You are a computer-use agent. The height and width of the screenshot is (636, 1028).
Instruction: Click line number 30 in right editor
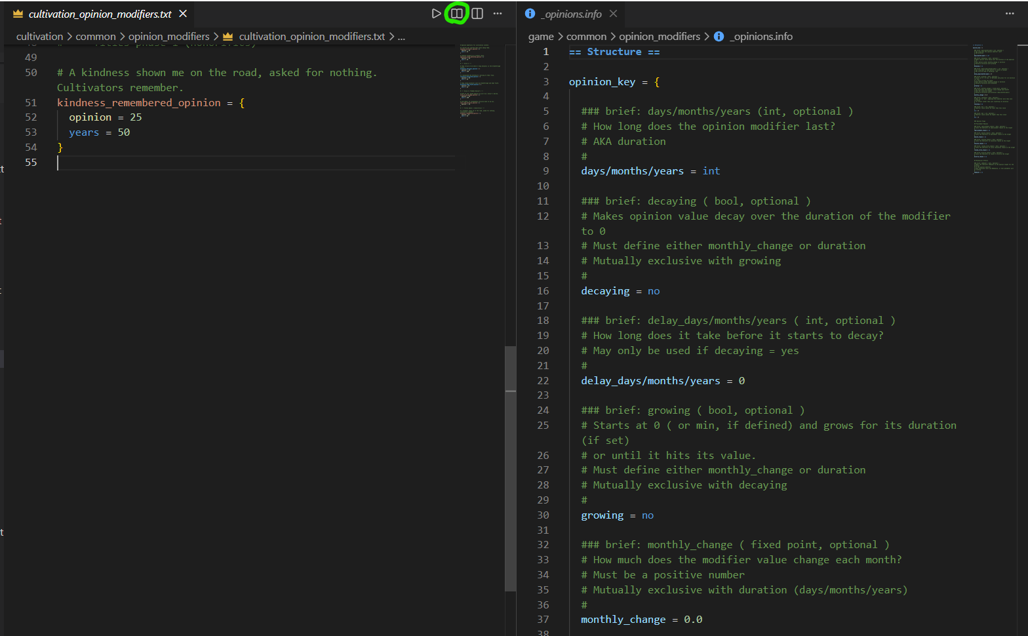tap(543, 515)
